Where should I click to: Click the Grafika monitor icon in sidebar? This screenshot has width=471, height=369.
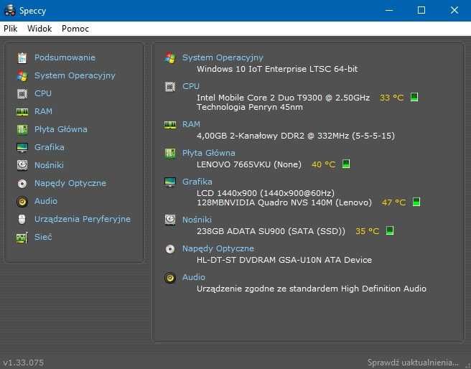[x=22, y=147]
